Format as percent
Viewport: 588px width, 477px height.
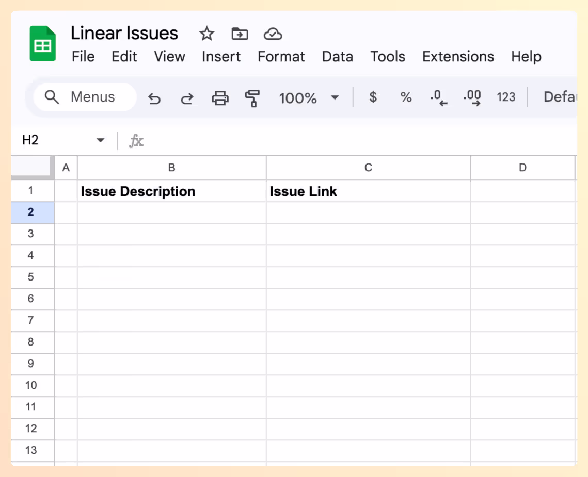[x=406, y=97]
